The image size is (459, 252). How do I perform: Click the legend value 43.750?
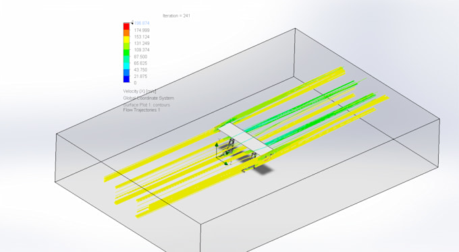coord(140,70)
